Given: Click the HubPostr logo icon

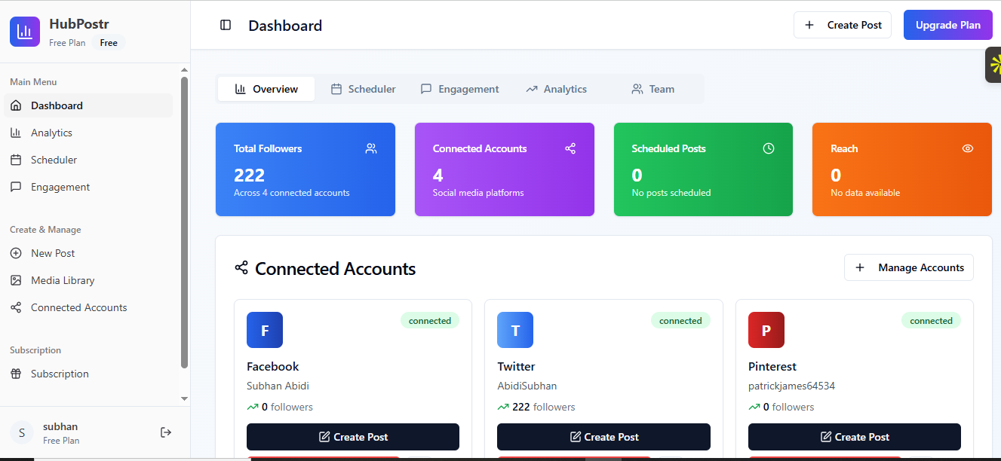Looking at the screenshot, I should pyautogui.click(x=25, y=32).
